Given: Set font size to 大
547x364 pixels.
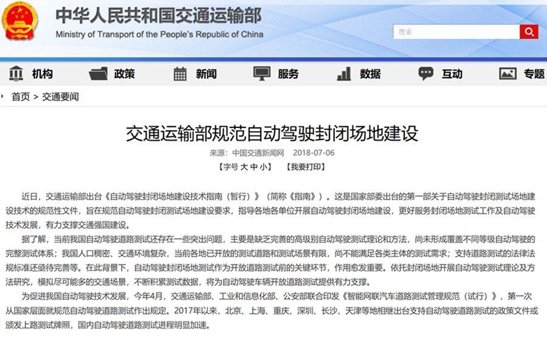Looking at the screenshot, I should (244, 167).
